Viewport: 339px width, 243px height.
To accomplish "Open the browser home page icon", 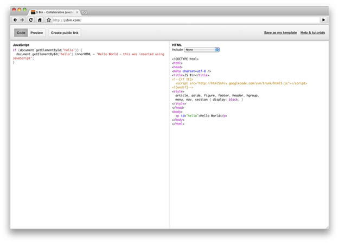I will tap(40, 20).
